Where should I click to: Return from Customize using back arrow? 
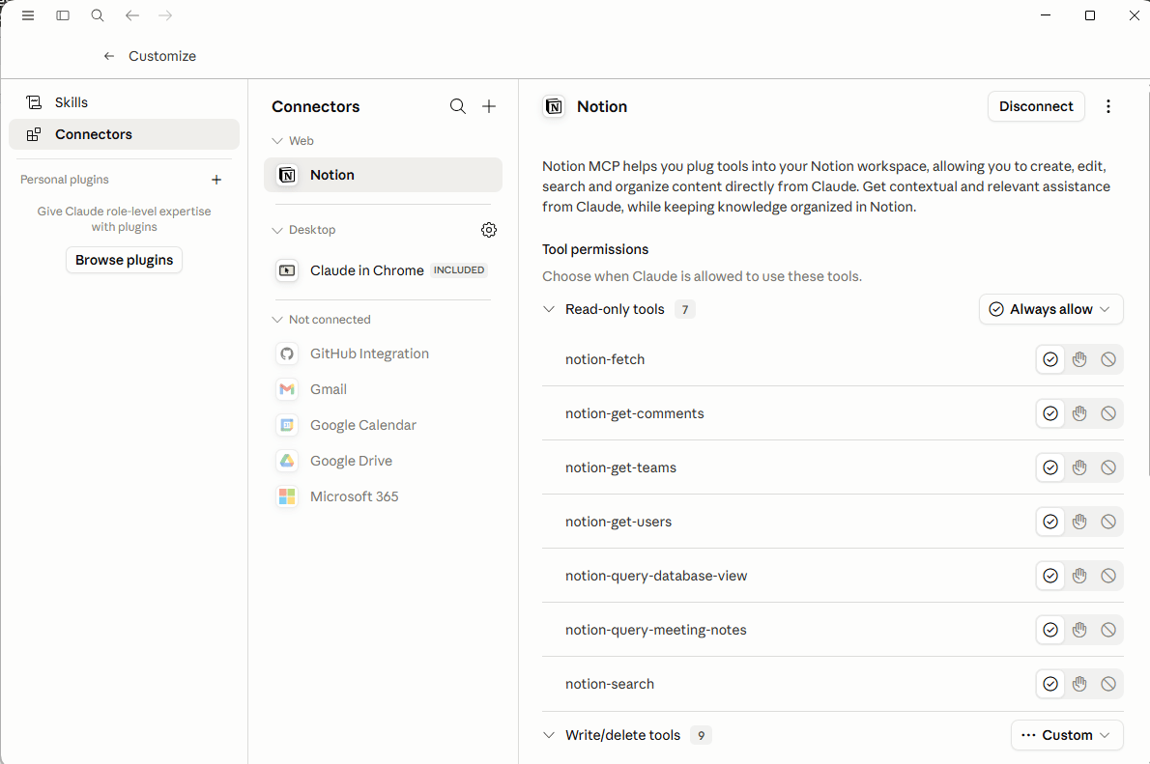coord(109,56)
